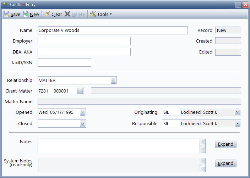
Task: Expand the Responsible attorney dropdown
Action: click(238, 124)
